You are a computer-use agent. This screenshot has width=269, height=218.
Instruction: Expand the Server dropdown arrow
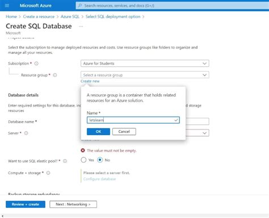pyautogui.click(x=204, y=133)
